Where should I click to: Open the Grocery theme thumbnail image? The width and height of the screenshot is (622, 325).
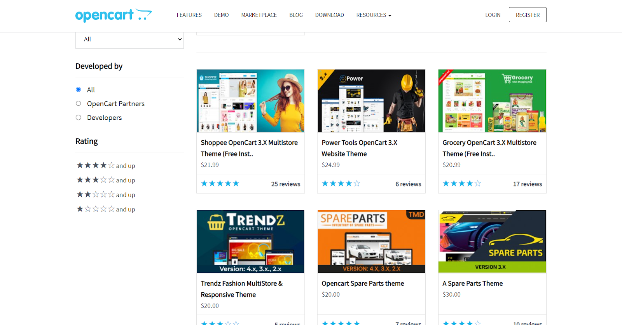coord(492,101)
